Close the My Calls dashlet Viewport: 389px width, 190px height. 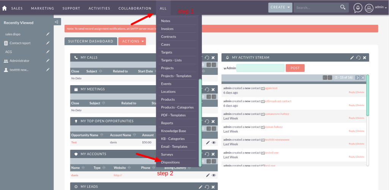click(x=213, y=58)
